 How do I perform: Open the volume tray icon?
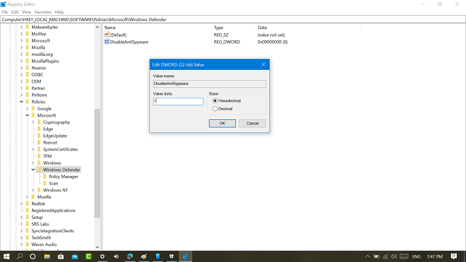tap(394, 256)
